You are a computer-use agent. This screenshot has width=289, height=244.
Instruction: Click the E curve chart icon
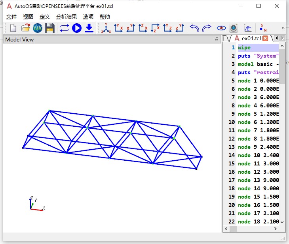coord(248,28)
